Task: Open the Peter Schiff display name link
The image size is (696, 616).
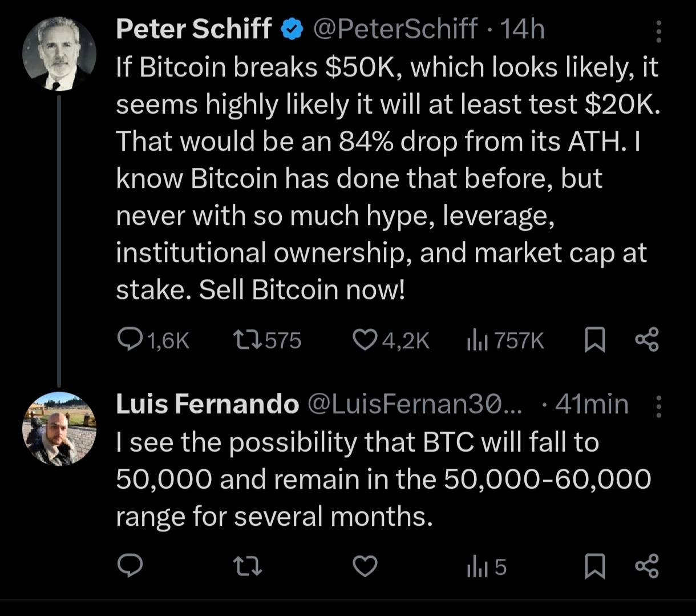Action: click(194, 29)
